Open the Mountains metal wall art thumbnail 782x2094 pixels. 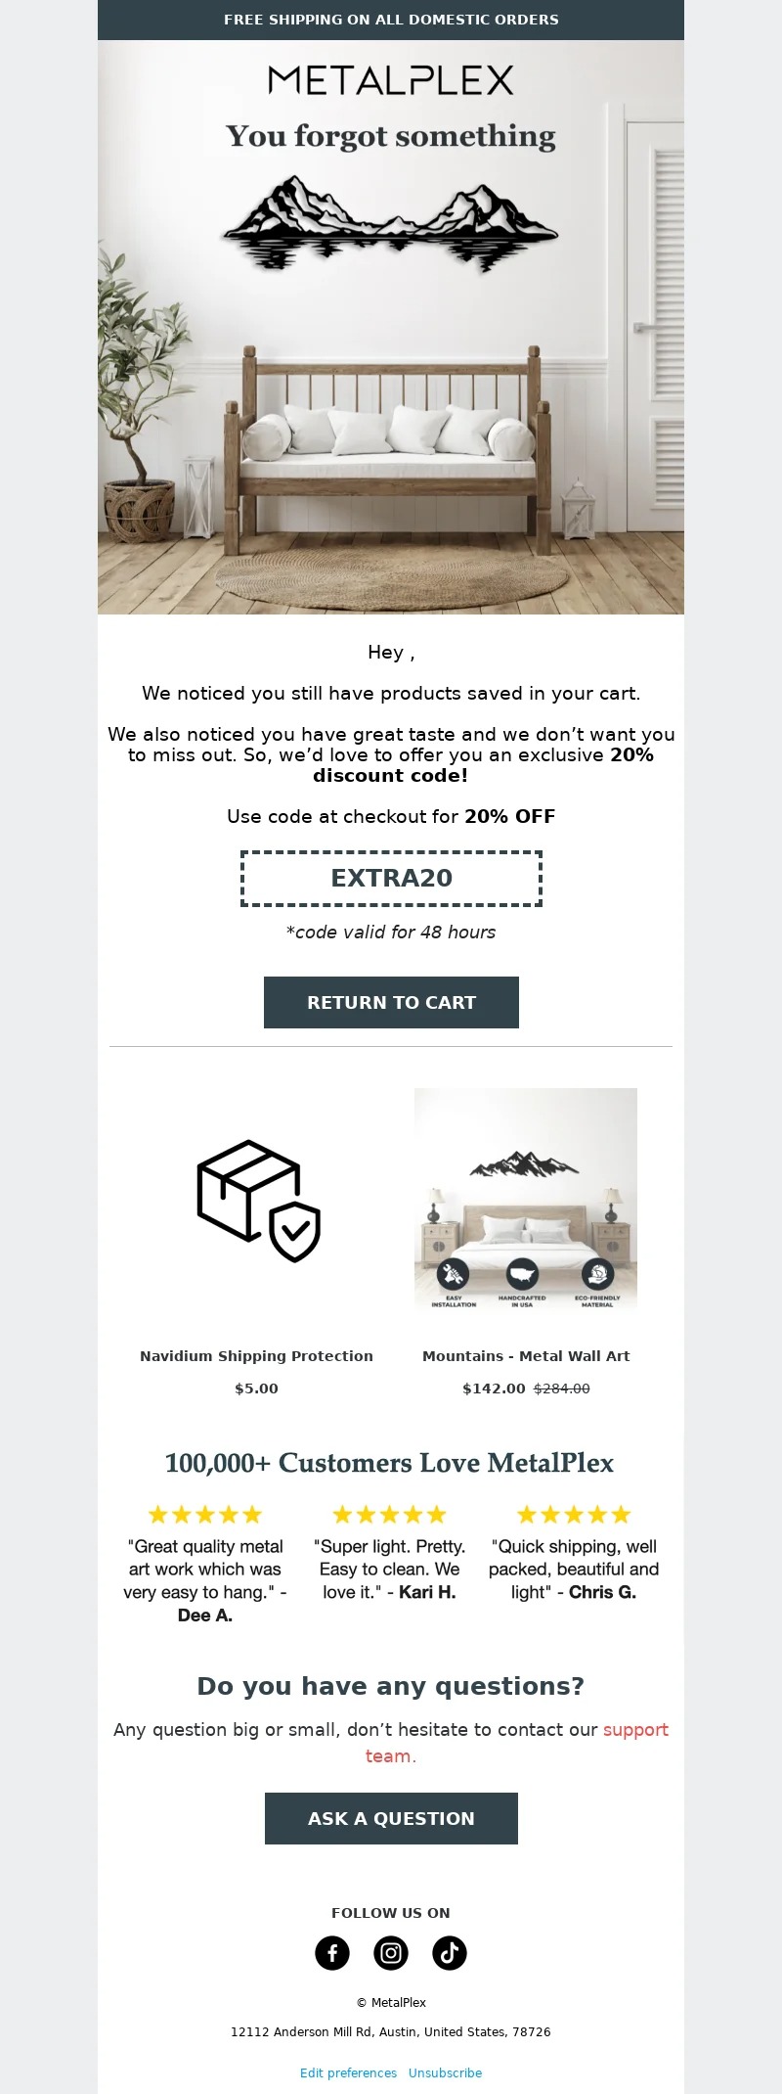(x=526, y=1200)
